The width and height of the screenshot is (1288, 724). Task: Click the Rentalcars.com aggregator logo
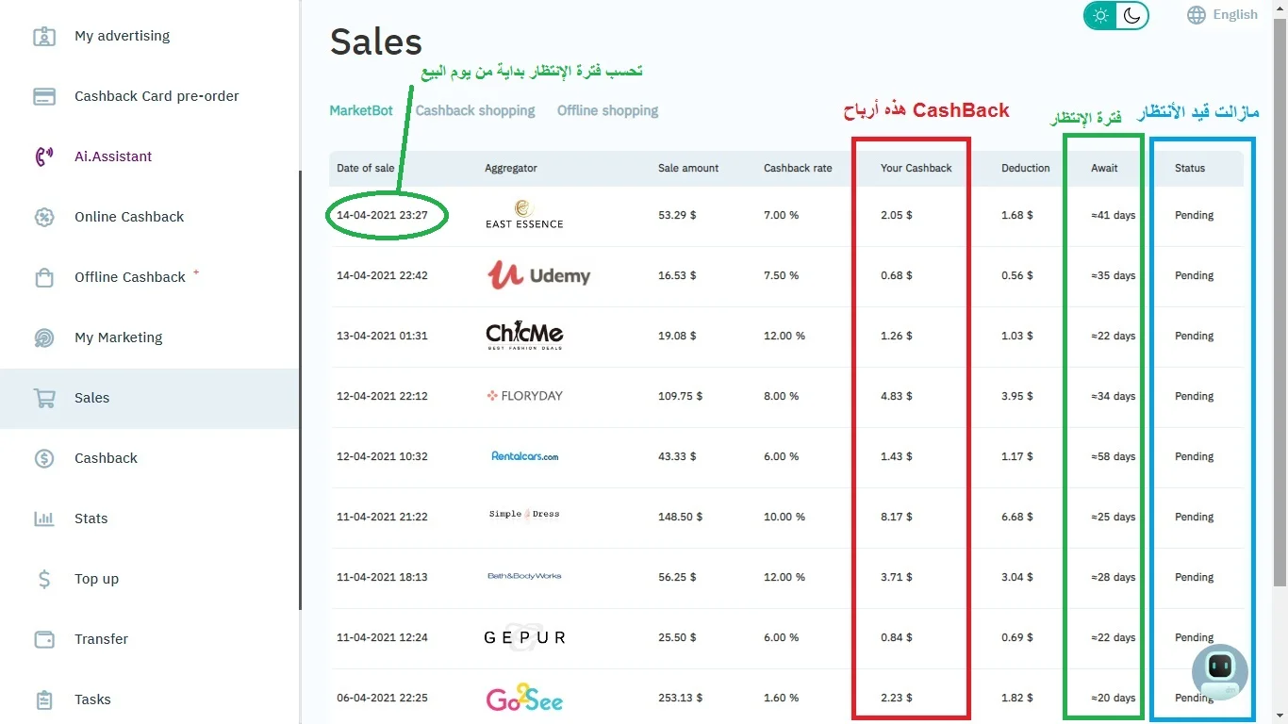pos(524,456)
